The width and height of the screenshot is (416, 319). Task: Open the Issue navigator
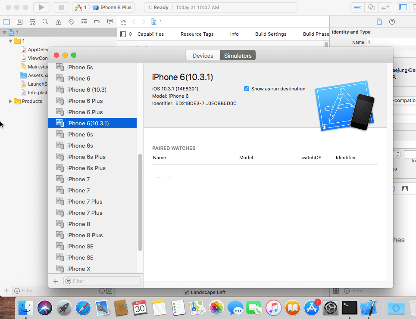(x=58, y=22)
